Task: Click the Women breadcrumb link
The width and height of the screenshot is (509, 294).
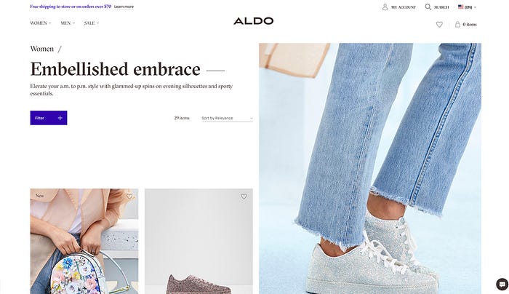Action: pos(42,49)
